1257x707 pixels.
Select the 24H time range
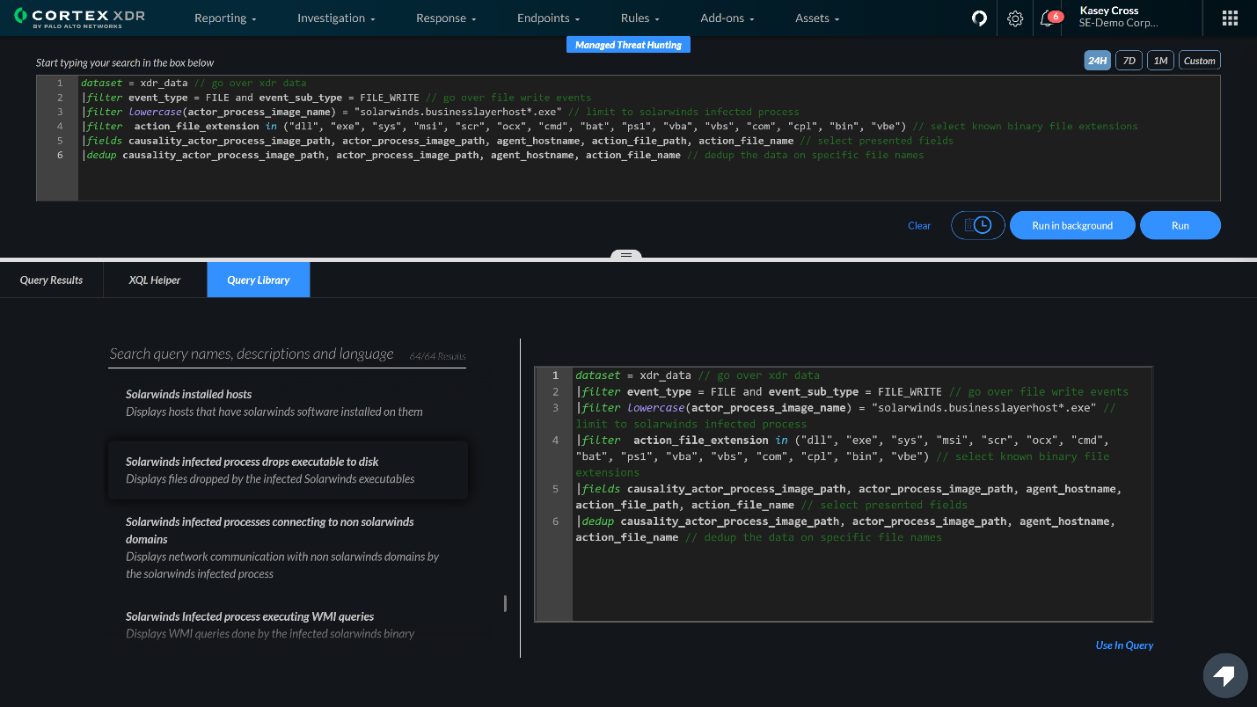1097,61
